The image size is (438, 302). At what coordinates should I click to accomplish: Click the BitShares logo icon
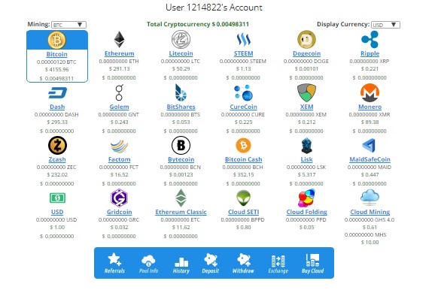pos(181,93)
